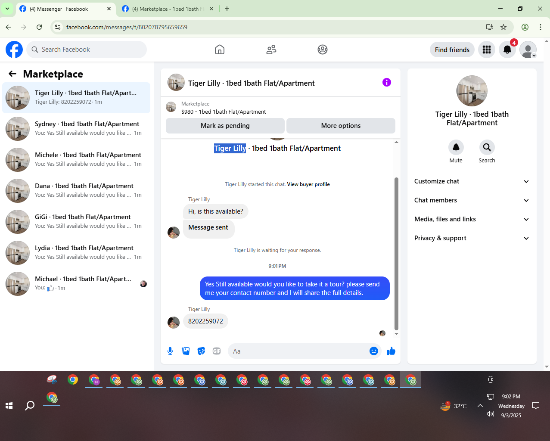
Task: Go back using Marketplace back arrow
Action: click(x=12, y=74)
